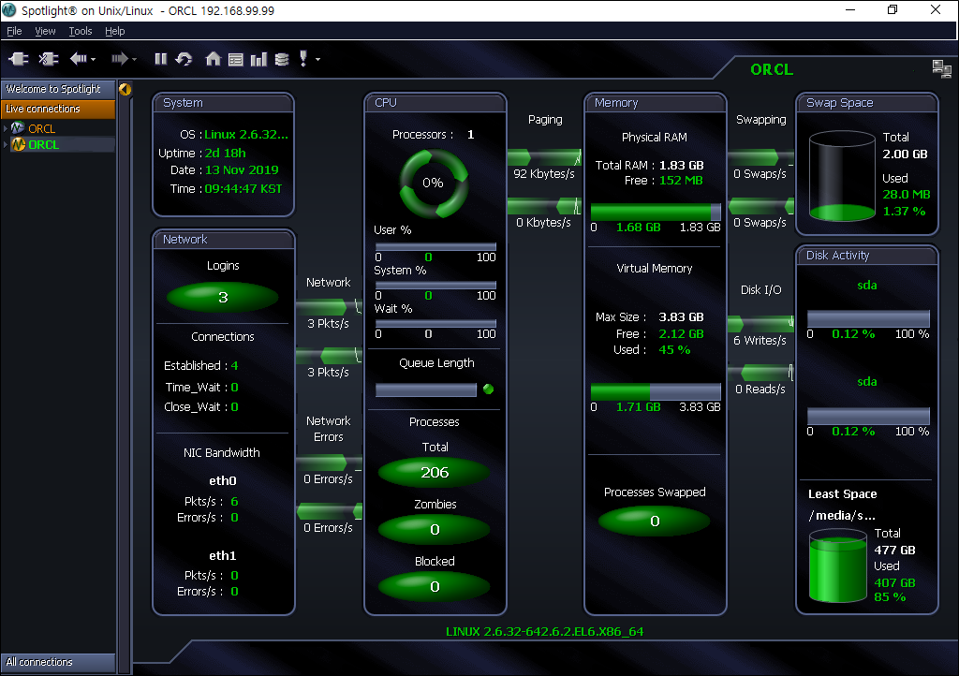Click the OS value Linux 2.6.32...
The image size is (959, 676).
(x=246, y=135)
